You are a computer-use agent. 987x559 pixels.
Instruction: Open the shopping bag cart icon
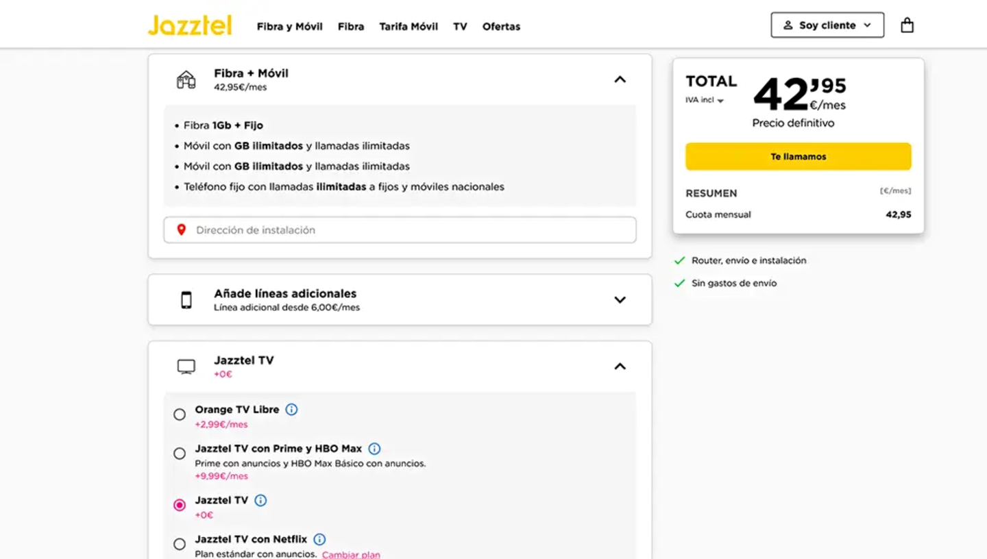coord(907,25)
